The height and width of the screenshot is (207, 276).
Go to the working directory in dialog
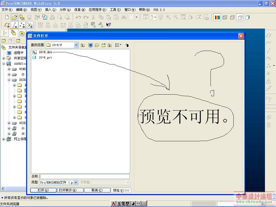pos(97,45)
